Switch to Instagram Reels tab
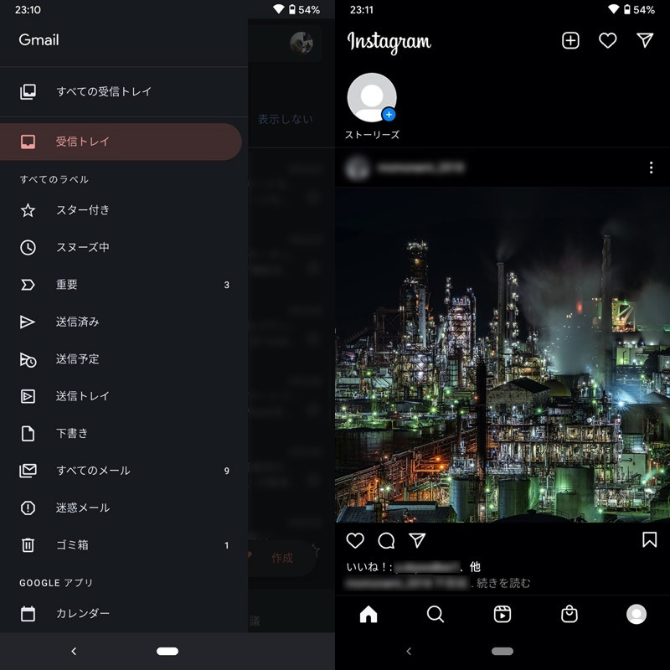The height and width of the screenshot is (670, 670). coord(502,615)
